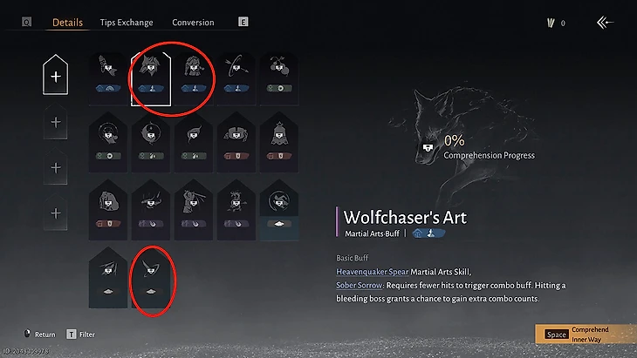Viewport: 637px width, 358px height.
Task: Select the cherries Inner Way card
Action: 279,79
